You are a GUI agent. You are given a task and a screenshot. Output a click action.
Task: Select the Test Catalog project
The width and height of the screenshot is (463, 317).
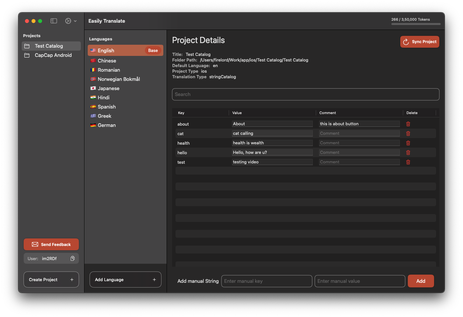(51, 46)
